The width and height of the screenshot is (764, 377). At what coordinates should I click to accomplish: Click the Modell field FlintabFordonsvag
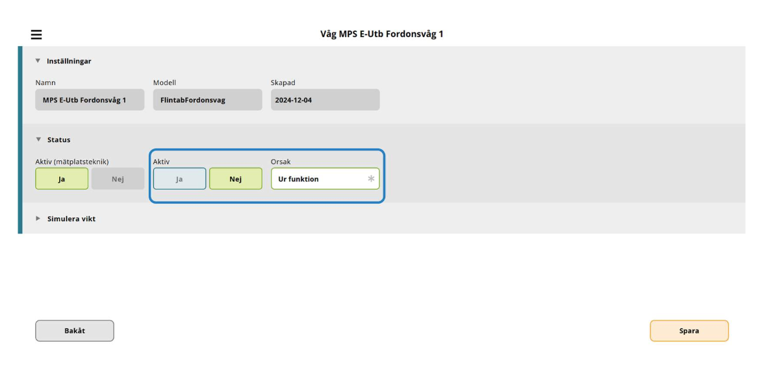(207, 100)
